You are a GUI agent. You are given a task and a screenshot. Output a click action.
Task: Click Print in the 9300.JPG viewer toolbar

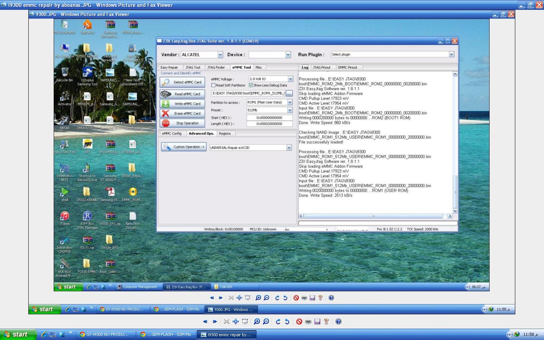(x=304, y=298)
